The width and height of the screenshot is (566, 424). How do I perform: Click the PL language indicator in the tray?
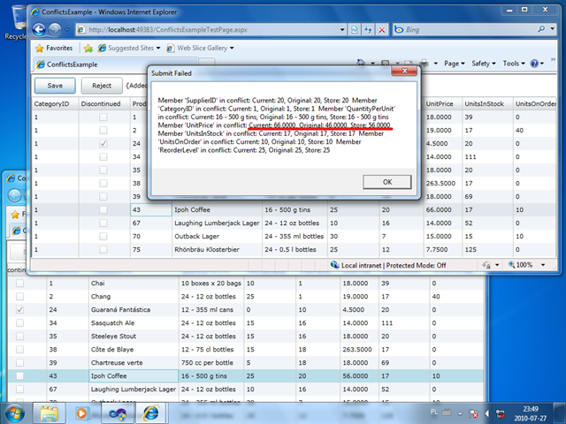coord(434,413)
